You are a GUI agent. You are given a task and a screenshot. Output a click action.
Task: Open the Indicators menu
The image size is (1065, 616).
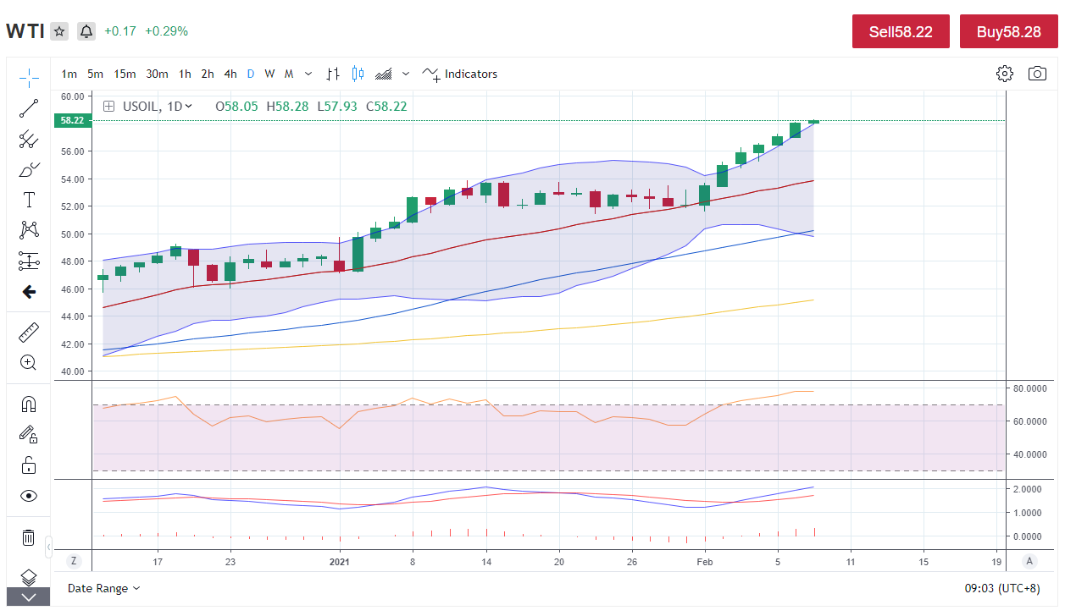click(460, 74)
